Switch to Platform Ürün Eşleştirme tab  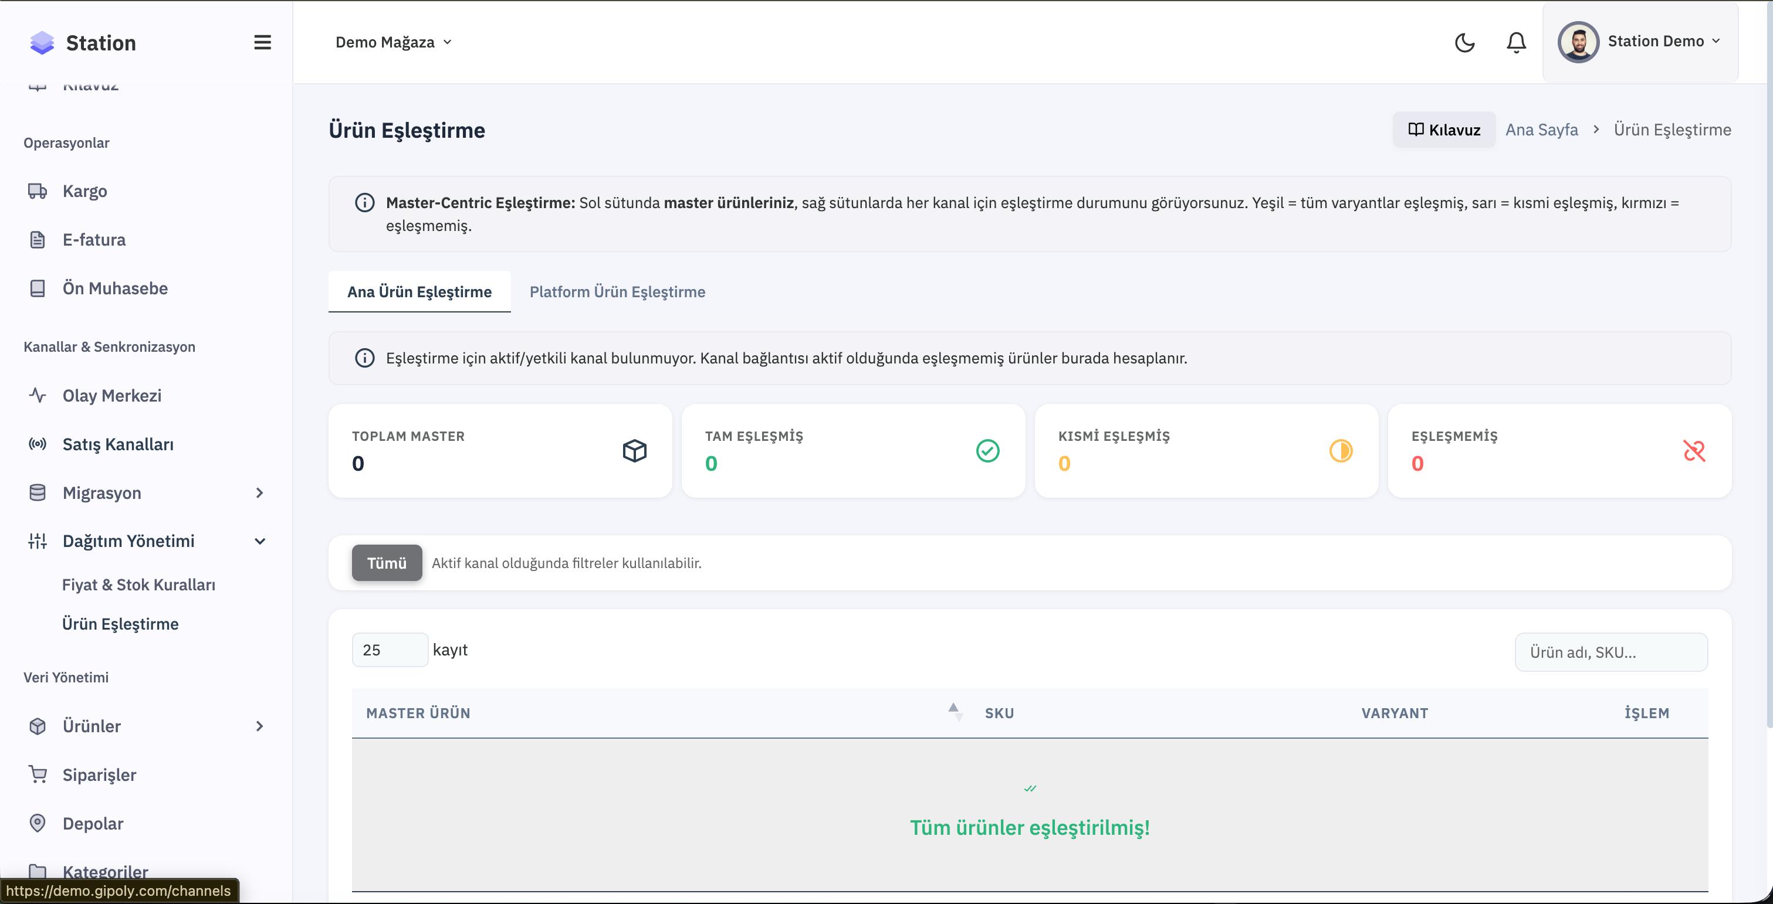pos(617,292)
